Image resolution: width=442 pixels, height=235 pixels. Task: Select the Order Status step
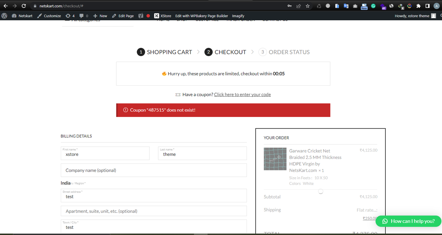[284, 52]
